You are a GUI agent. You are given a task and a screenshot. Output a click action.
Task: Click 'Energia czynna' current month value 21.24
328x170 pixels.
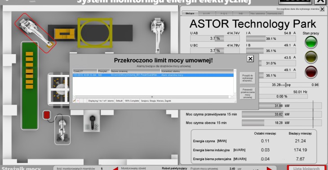pos(300,141)
